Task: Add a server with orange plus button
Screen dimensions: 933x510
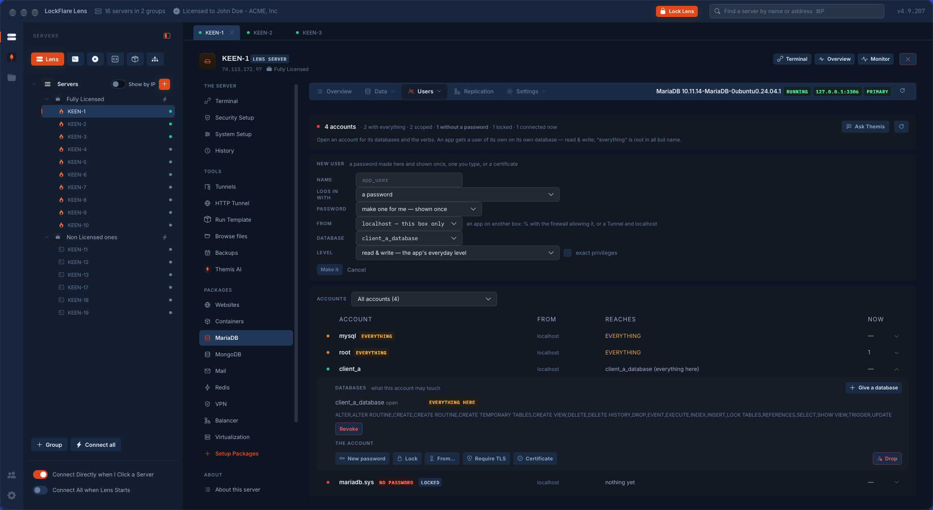Action: pyautogui.click(x=165, y=84)
